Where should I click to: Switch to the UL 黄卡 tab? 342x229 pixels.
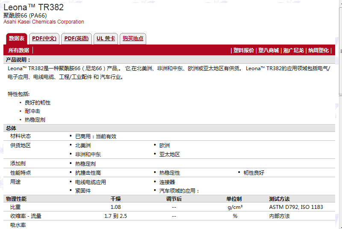[x=106, y=39]
